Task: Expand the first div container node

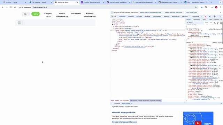Action: (x=114, y=27)
